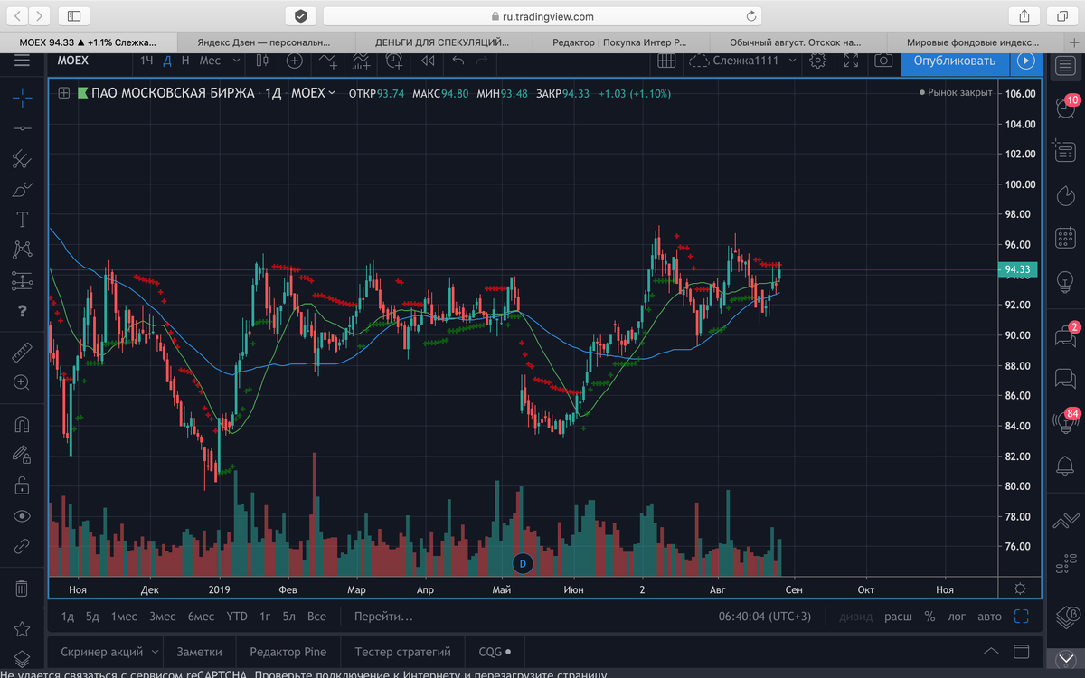Activate the zoom in tool
Screen dimensions: 1085x678
pyautogui.click(x=22, y=382)
